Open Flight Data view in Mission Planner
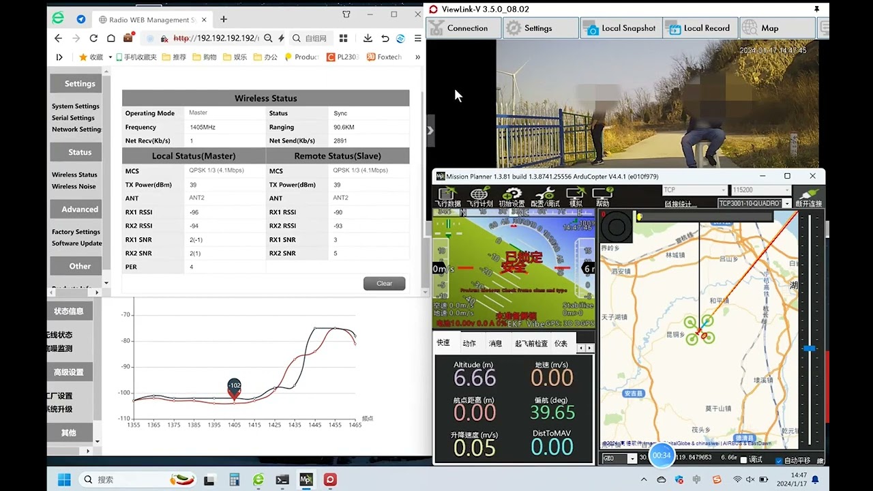 point(447,198)
